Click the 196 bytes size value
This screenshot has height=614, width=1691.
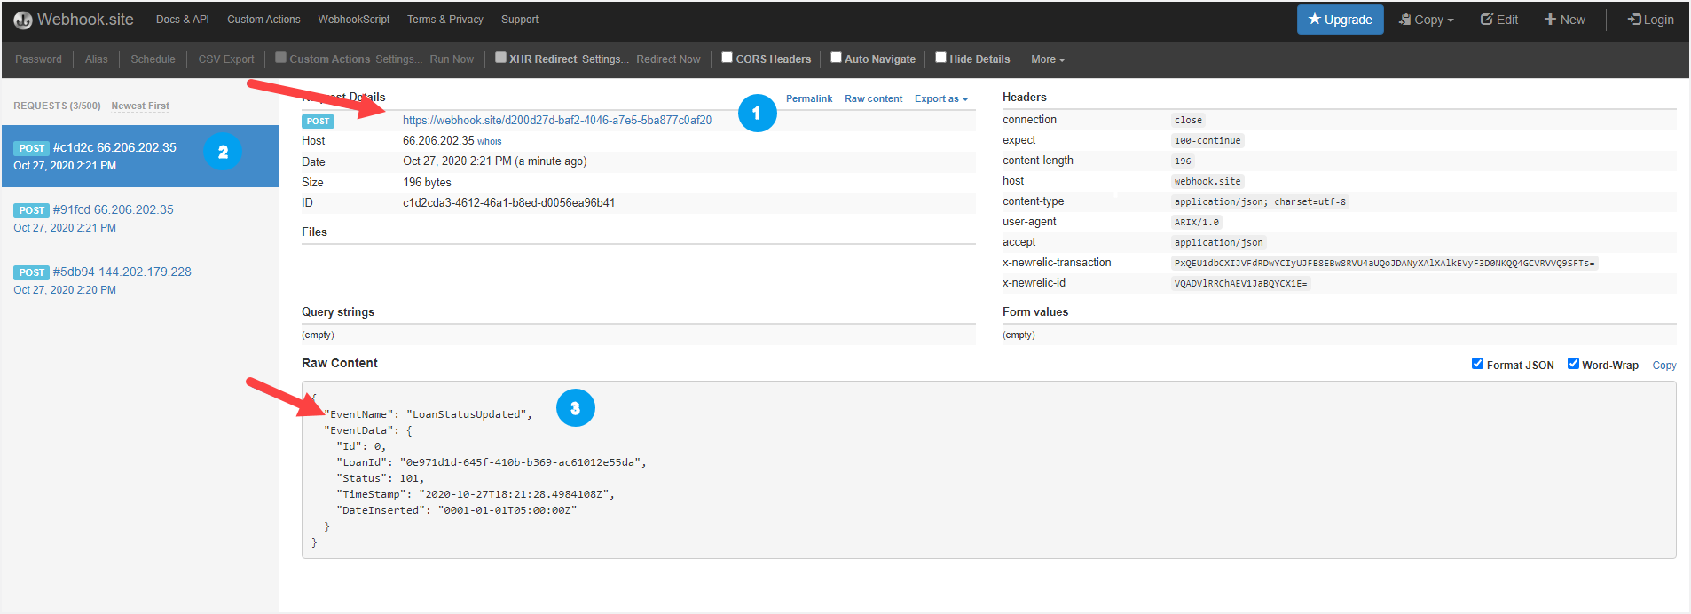click(427, 183)
